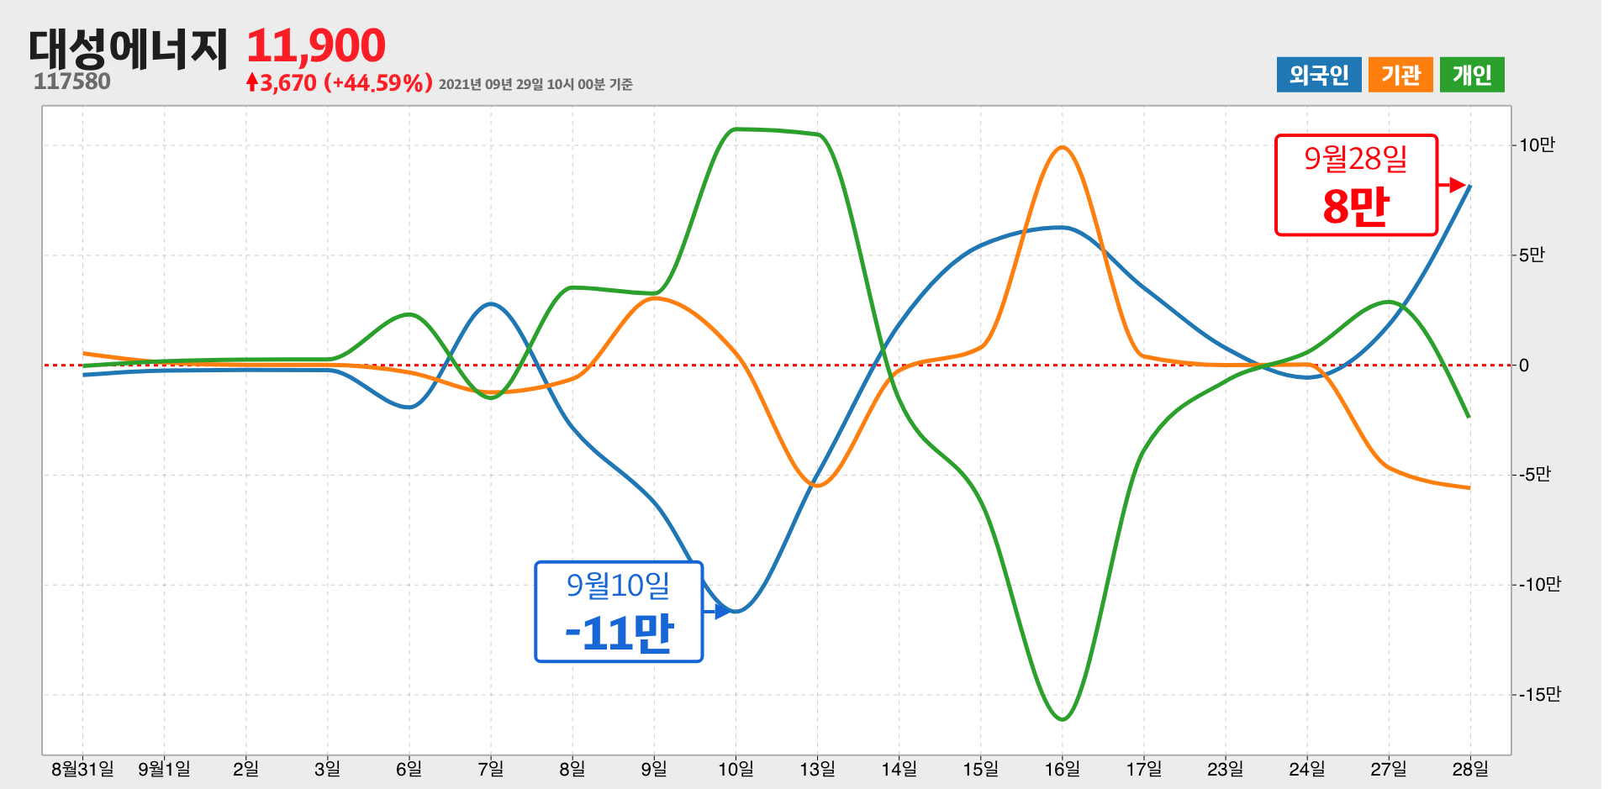Toggle the 외국인 legend series
The image size is (1614, 789).
tap(1318, 75)
